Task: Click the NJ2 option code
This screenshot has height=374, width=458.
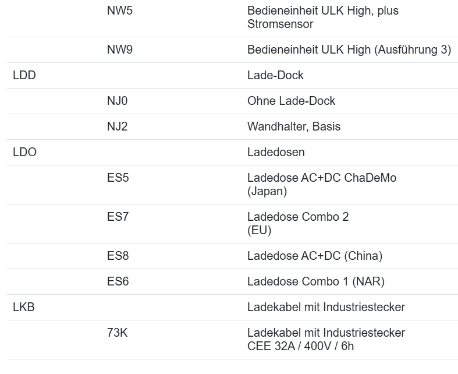Action: 118,127
